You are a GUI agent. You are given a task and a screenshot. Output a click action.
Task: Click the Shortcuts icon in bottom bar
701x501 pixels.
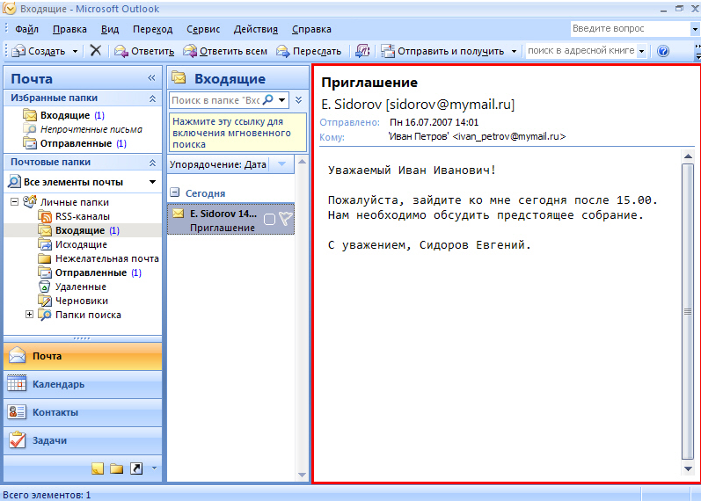point(136,468)
